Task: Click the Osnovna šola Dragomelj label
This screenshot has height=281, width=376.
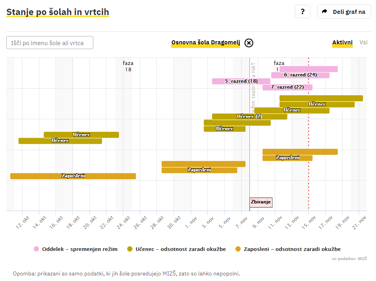Action: [205, 43]
